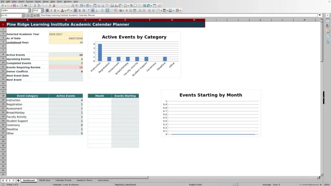The image size is (331, 186).
Task: Click the Selected Academic Year cell 2026-2027
Action: click(x=66, y=34)
